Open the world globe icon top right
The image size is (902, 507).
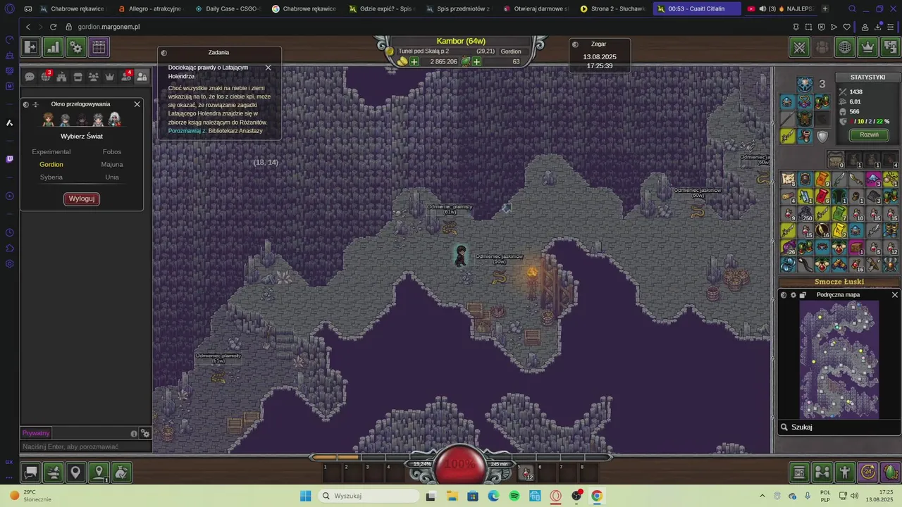(845, 47)
